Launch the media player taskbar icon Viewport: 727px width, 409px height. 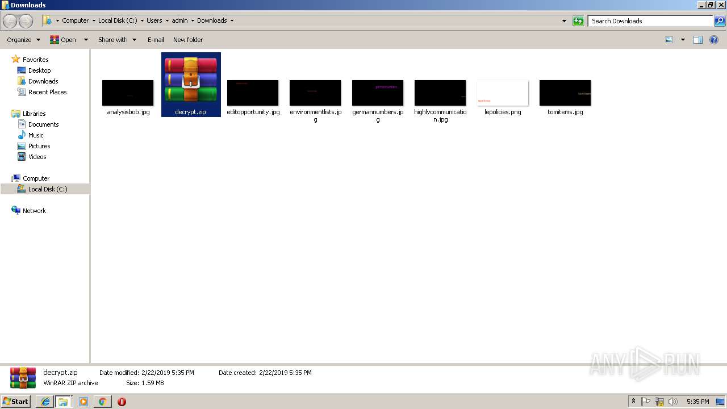pos(83,402)
